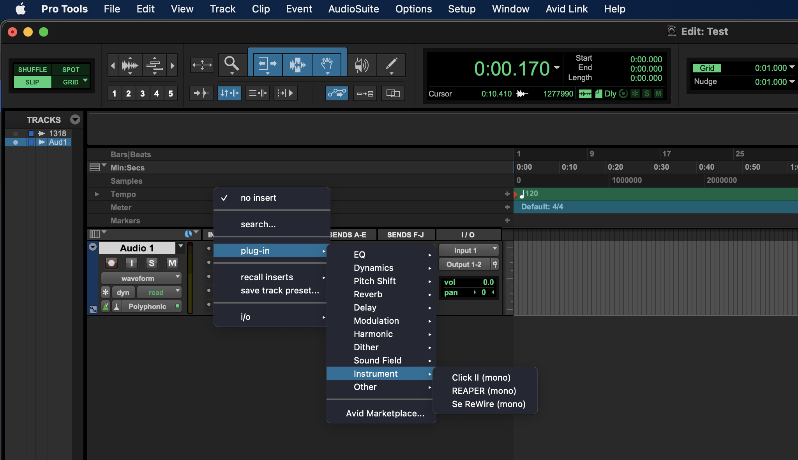Screen dimensions: 798x460
Task: Click Avid Marketplace... entry
Action: coord(385,413)
